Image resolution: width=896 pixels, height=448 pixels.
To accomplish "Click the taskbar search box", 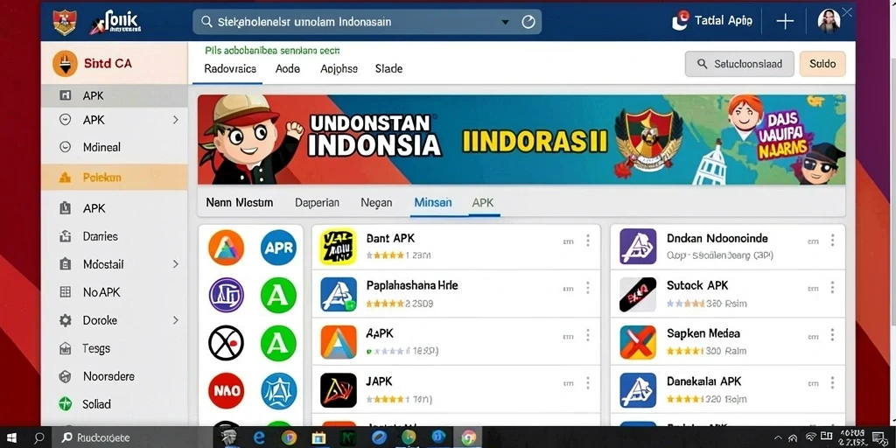I will [x=135, y=437].
